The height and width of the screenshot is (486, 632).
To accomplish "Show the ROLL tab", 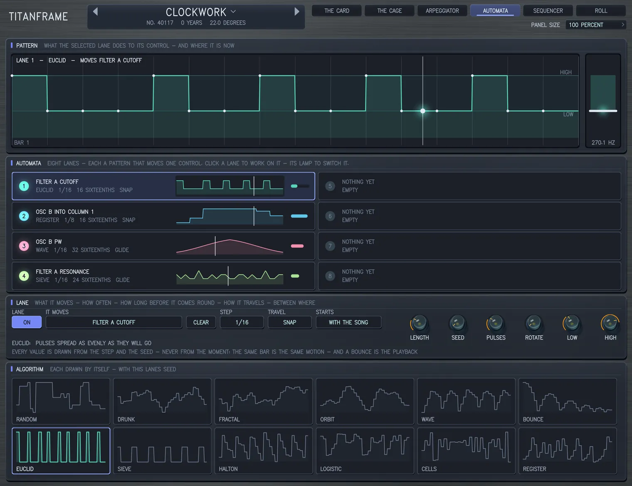I will pyautogui.click(x=601, y=11).
